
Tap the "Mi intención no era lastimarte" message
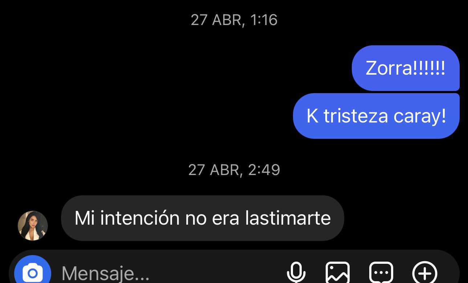(x=202, y=218)
